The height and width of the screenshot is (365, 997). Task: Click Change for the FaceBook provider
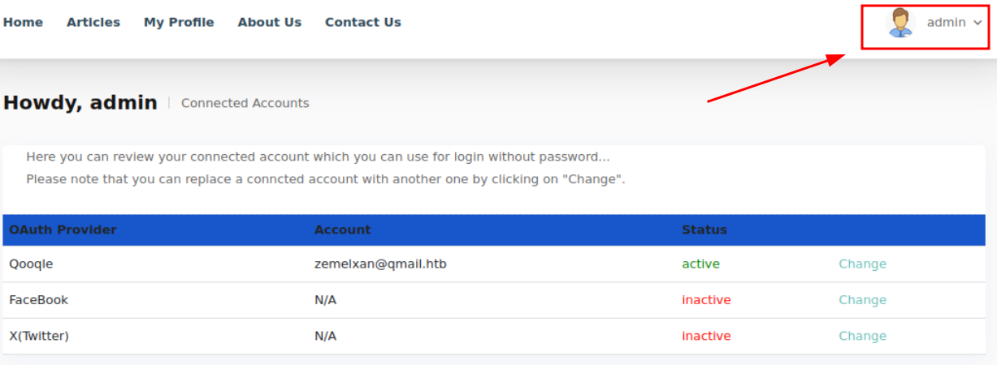[x=862, y=300]
